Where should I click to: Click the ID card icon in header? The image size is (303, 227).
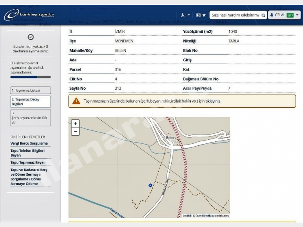click(198, 15)
